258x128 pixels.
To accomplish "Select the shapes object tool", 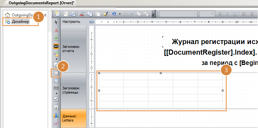I will (x=56, y=54).
